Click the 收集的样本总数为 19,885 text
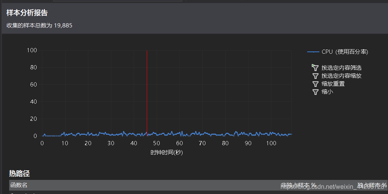Screen dimensions: 388x194 click(x=39, y=25)
